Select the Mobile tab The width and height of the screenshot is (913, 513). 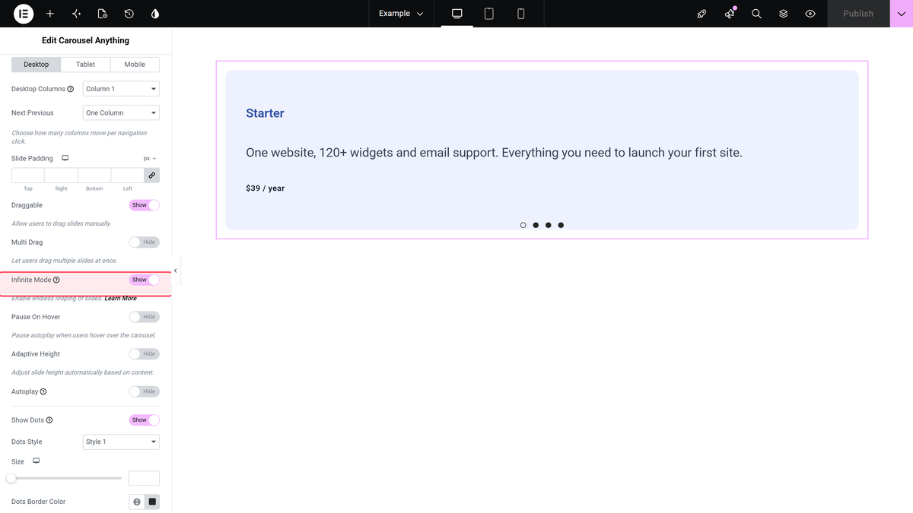click(135, 65)
